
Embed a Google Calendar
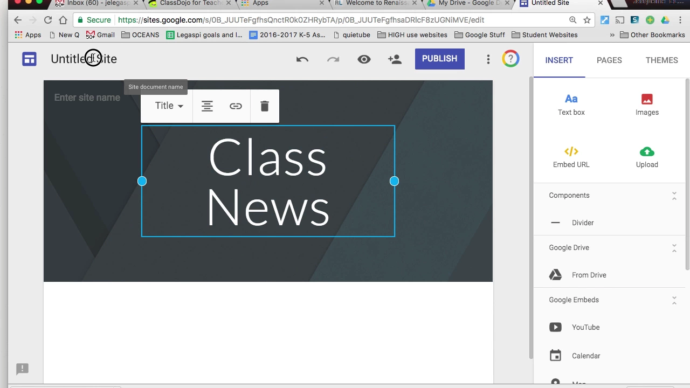[x=575, y=356]
